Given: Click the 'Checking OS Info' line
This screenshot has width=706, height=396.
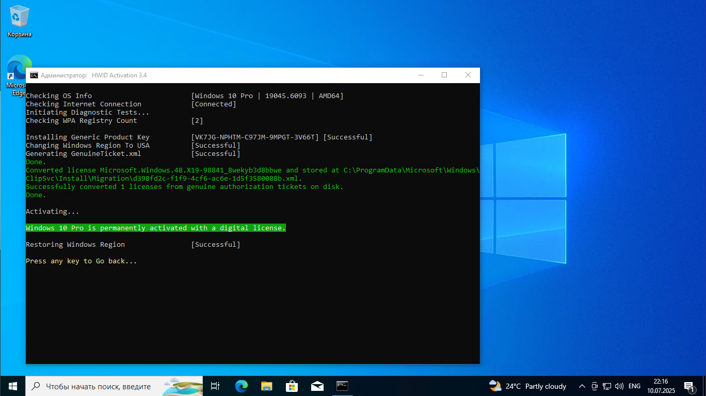Looking at the screenshot, I should [x=59, y=96].
